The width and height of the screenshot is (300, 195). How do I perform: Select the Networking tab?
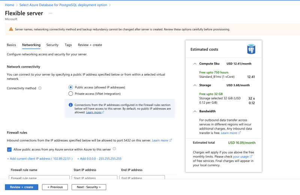31,45
